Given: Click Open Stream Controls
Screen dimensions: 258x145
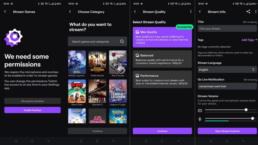Looking at the screenshot, I should pos(227,131).
